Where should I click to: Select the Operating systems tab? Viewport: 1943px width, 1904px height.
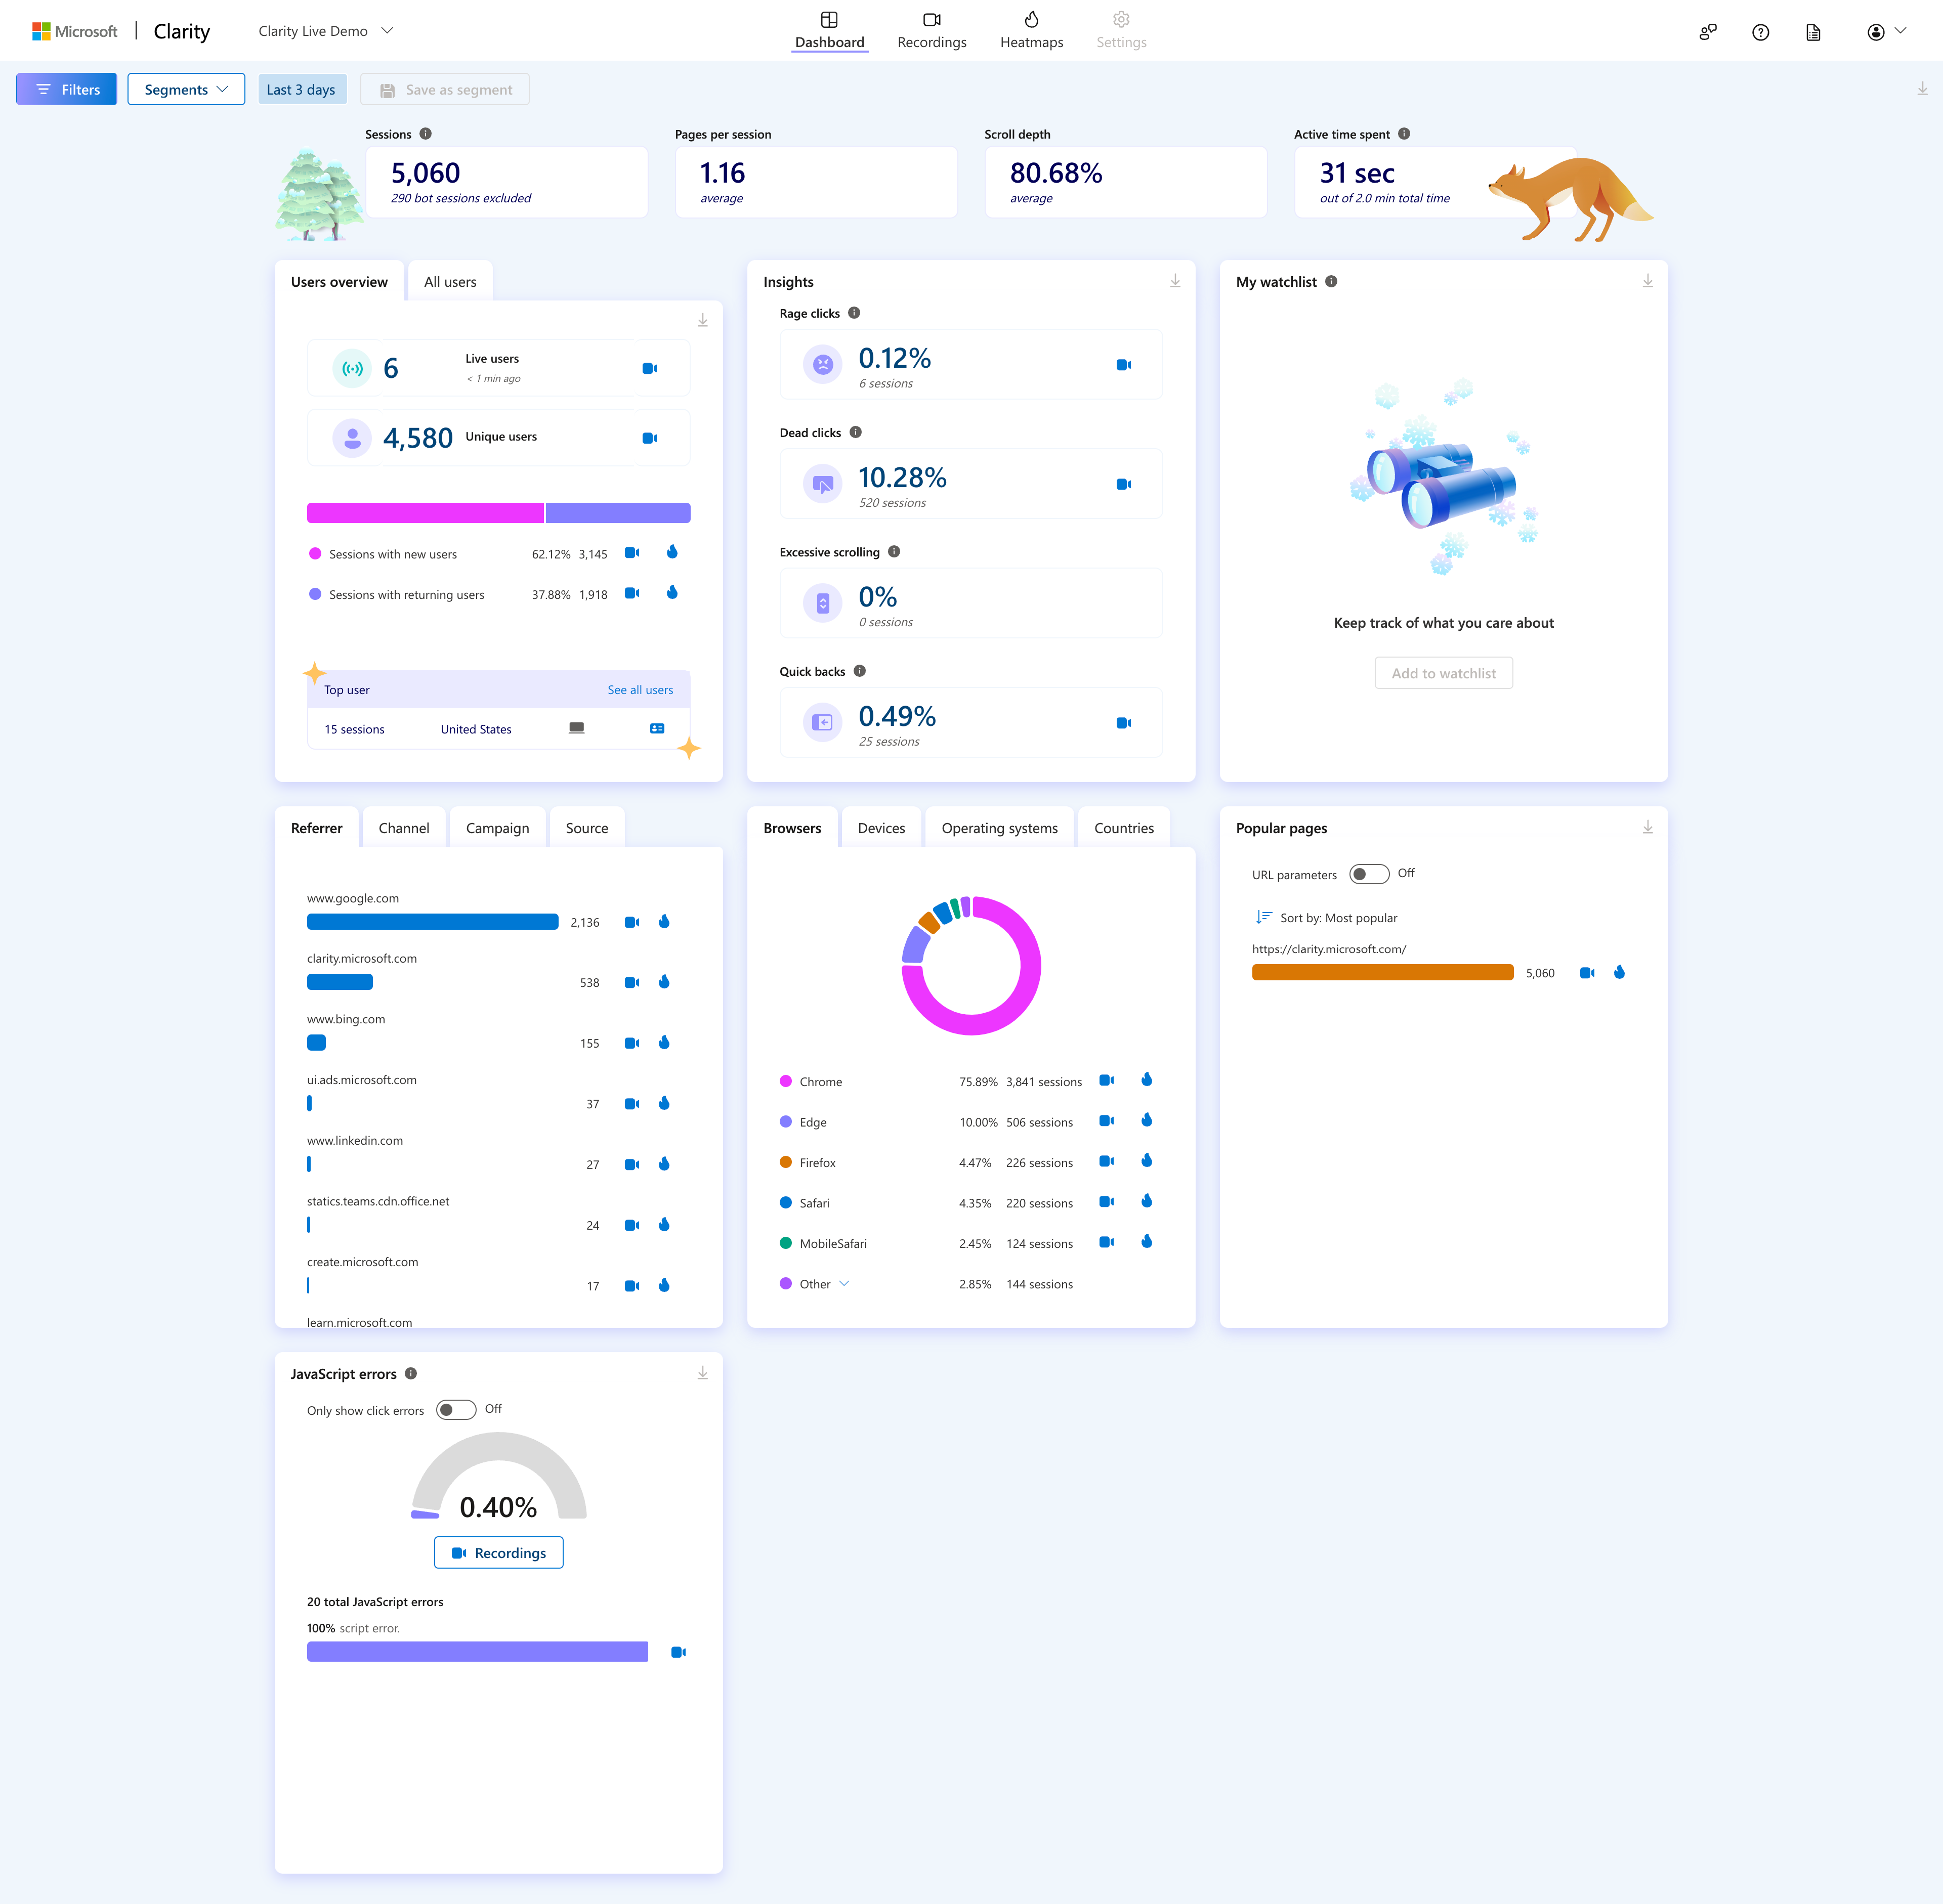point(998,828)
